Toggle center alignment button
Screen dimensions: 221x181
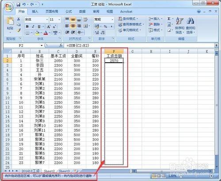(x=73, y=26)
